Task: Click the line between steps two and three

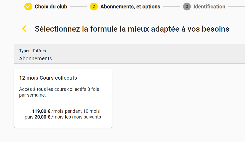Action: click(172, 7)
